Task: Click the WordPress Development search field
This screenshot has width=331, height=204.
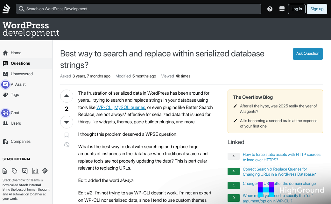Action: click(139, 9)
